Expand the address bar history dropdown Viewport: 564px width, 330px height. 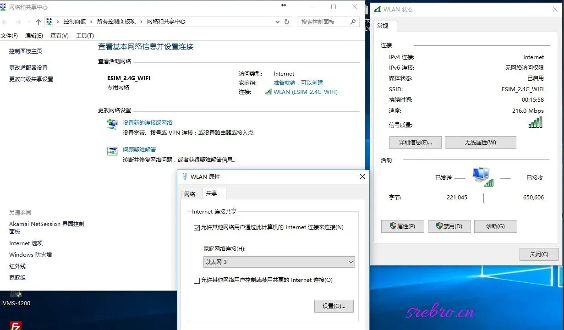pyautogui.click(x=277, y=22)
